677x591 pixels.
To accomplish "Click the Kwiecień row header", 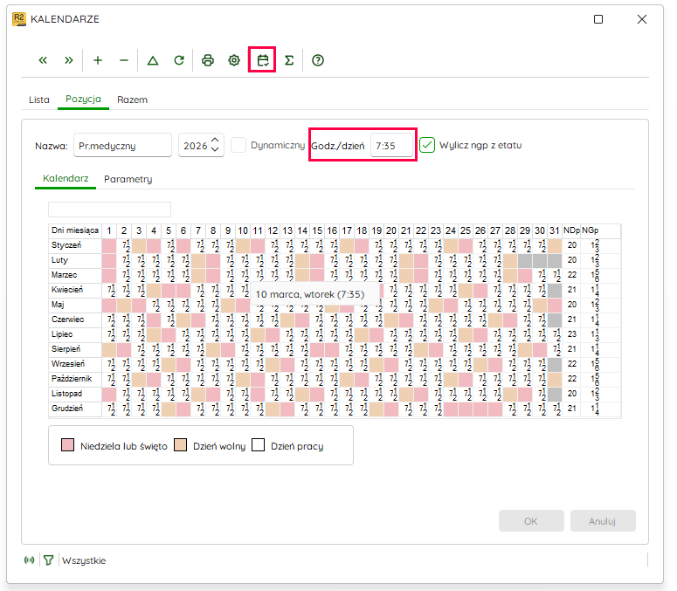I will click(75, 290).
